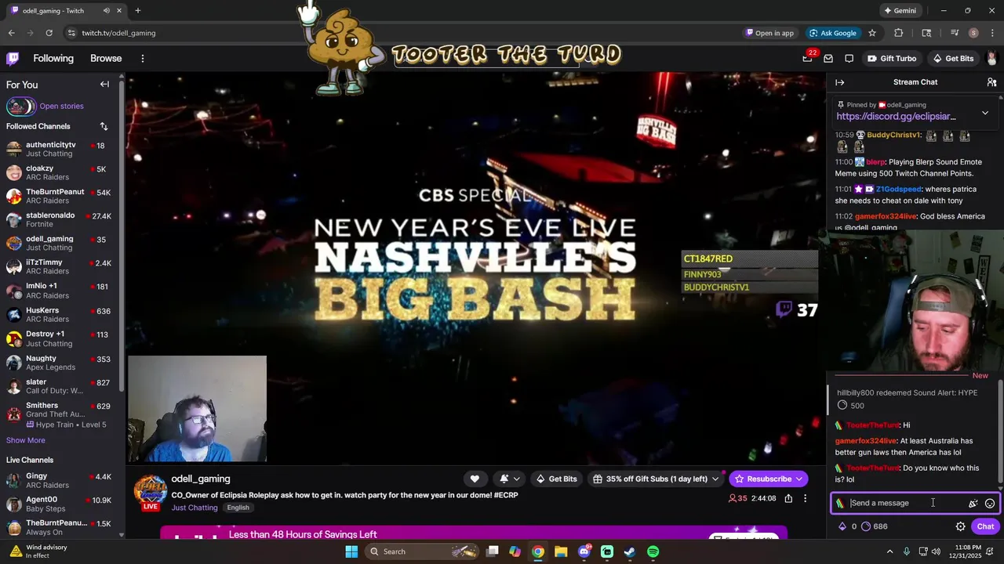Open the chat community users icon
Screen dimensions: 1004x564
coord(991,82)
